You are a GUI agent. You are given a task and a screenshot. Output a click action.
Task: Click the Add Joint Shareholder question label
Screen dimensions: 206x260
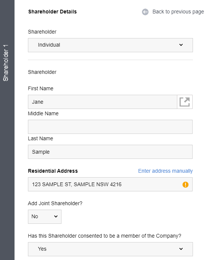tap(55, 203)
